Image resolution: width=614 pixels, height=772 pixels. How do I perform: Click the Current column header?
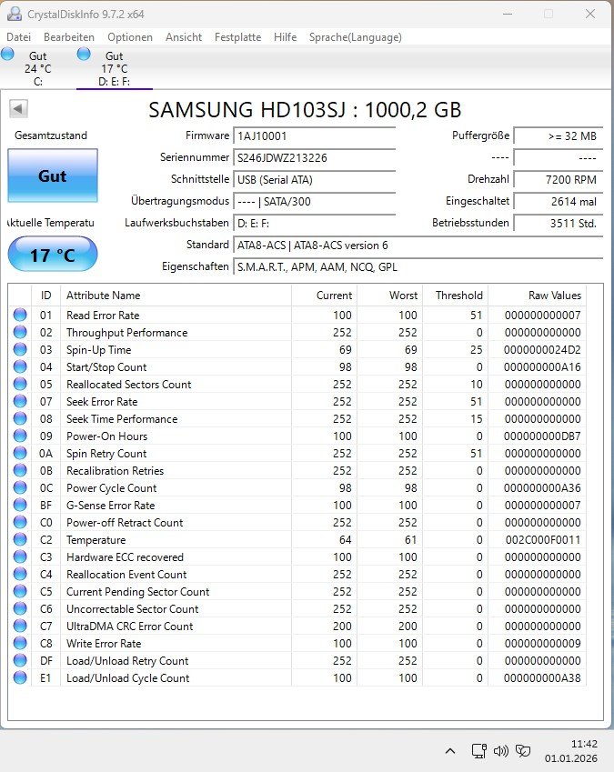[324, 295]
